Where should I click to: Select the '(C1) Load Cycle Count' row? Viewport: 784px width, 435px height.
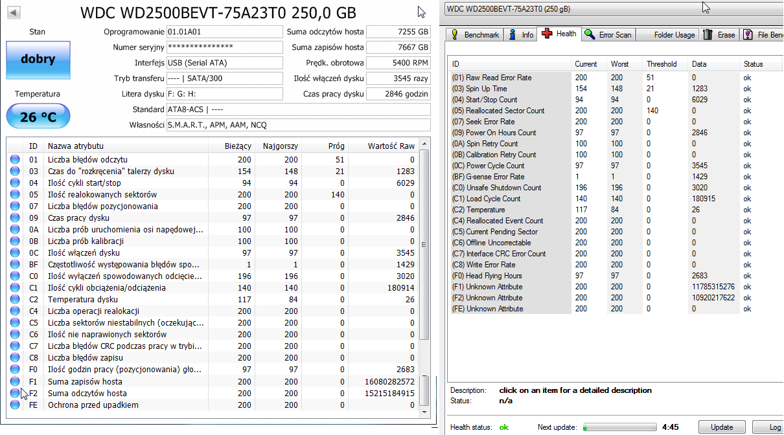(614, 199)
